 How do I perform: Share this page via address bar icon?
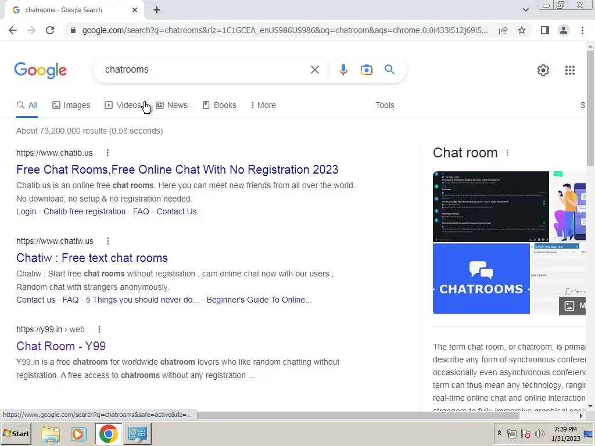(503, 30)
